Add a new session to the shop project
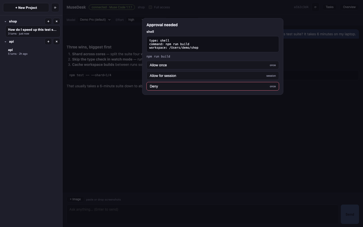The image size is (363, 227). pos(48,21)
